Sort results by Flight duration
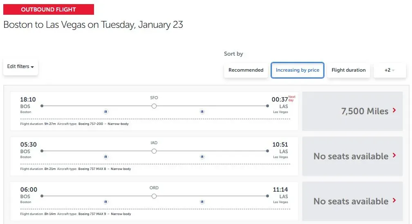 (348, 70)
